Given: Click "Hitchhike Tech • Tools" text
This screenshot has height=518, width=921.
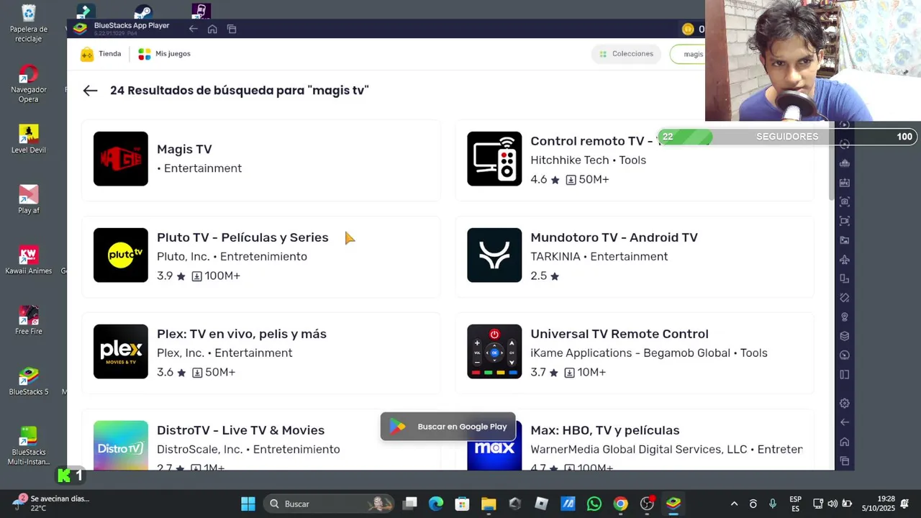Looking at the screenshot, I should click(x=588, y=160).
